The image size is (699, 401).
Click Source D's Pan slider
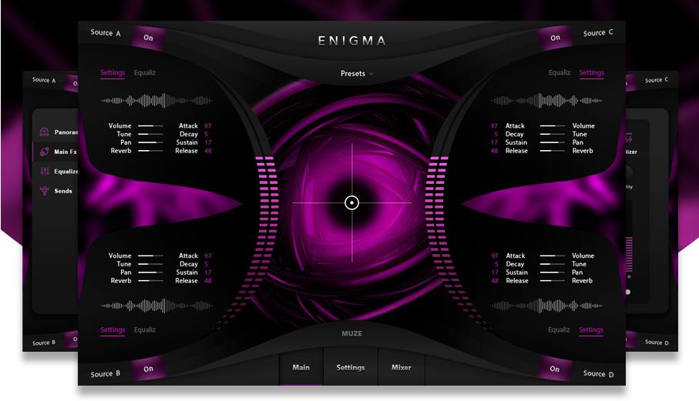tap(553, 272)
